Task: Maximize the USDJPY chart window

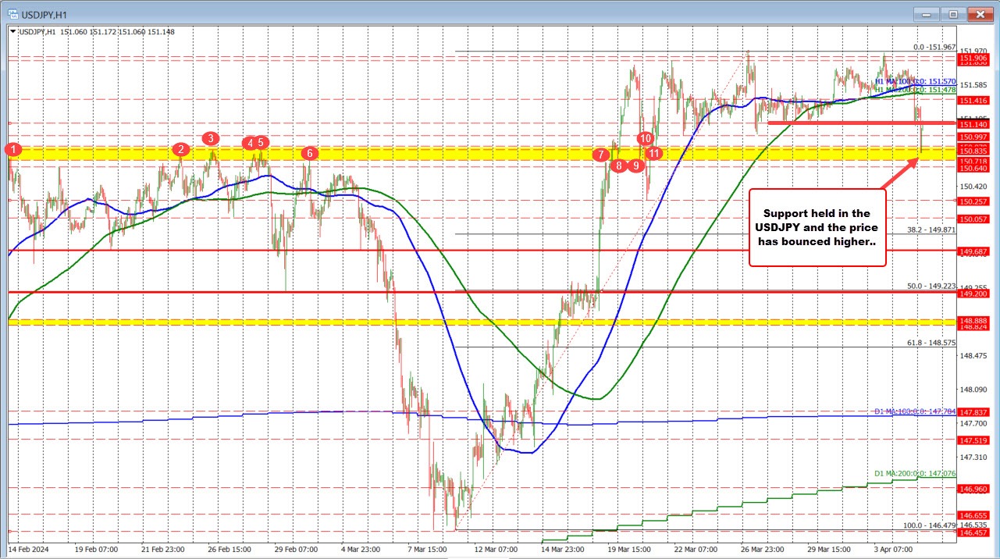Action: (x=953, y=13)
